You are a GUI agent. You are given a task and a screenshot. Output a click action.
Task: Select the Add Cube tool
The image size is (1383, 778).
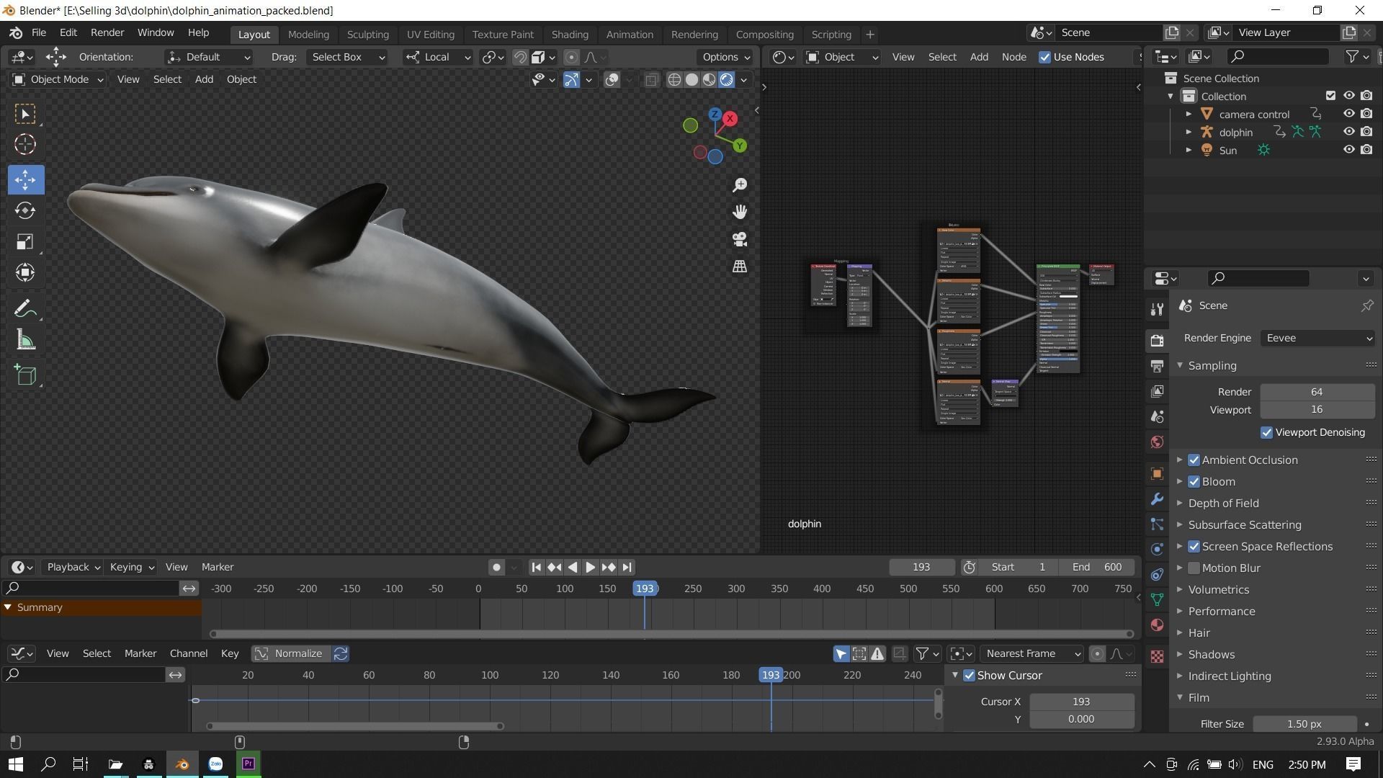click(x=25, y=375)
